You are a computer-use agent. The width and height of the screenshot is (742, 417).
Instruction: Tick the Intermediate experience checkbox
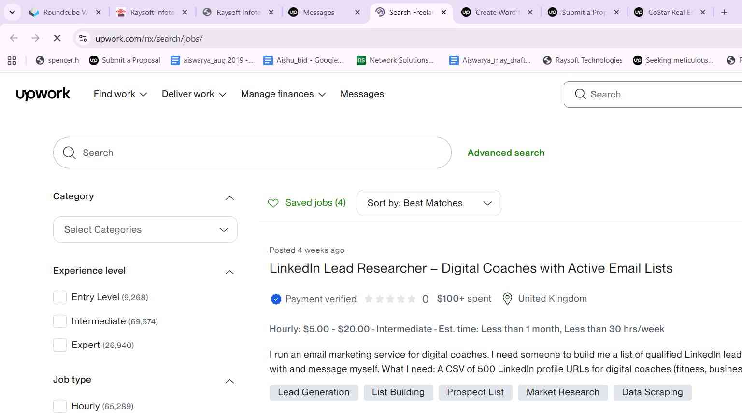click(x=60, y=321)
